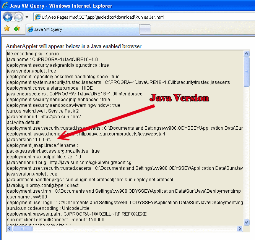Click 'sun.os.patch.level : Service Pack 2'
The width and height of the screenshot is (255, 240).
coord(43,111)
